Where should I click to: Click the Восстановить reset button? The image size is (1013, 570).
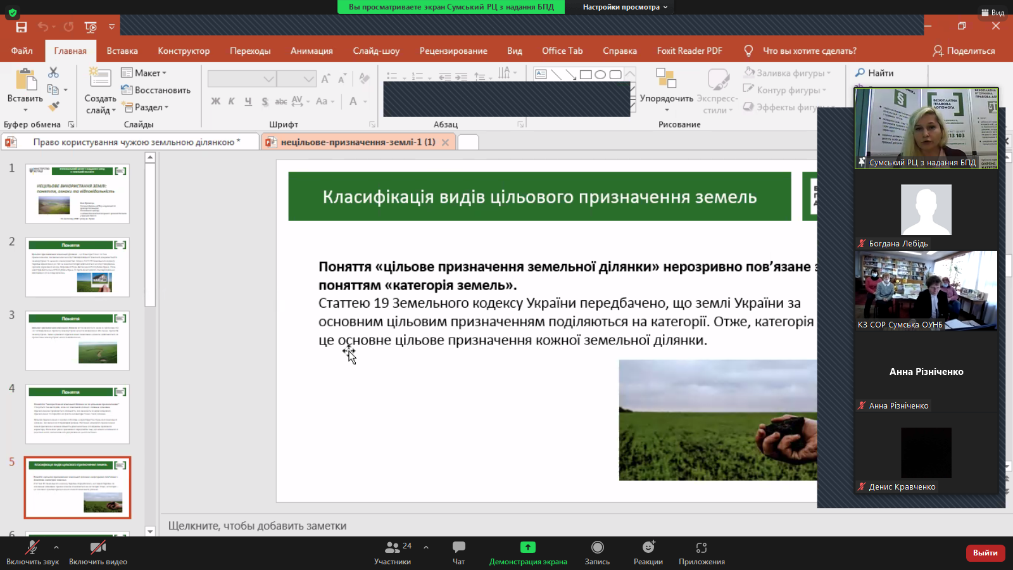pos(156,90)
